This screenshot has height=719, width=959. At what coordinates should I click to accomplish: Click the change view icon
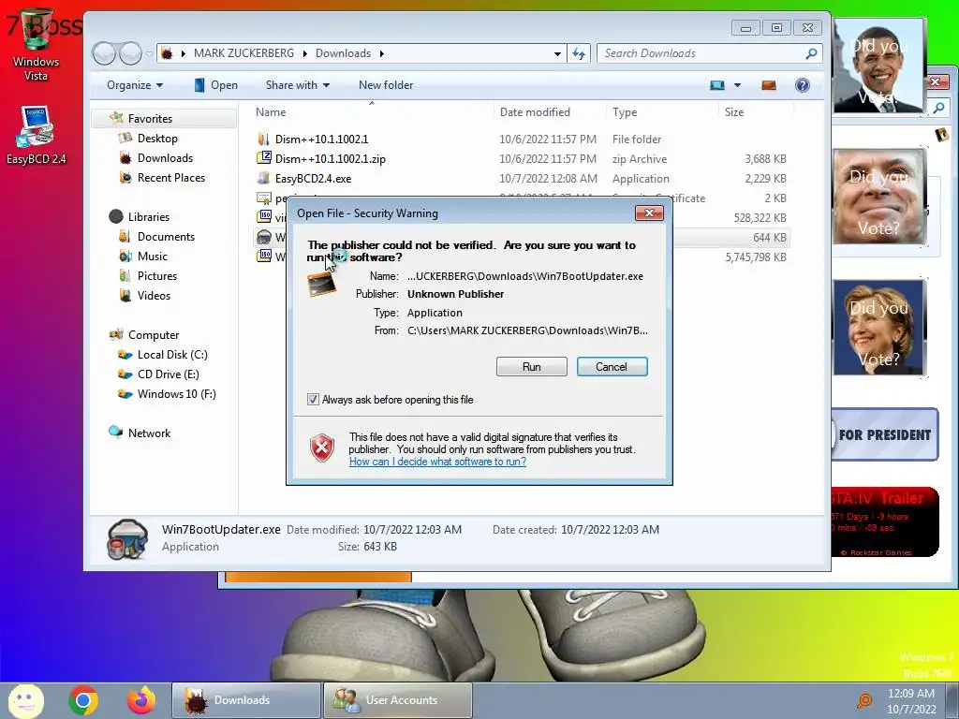click(716, 85)
